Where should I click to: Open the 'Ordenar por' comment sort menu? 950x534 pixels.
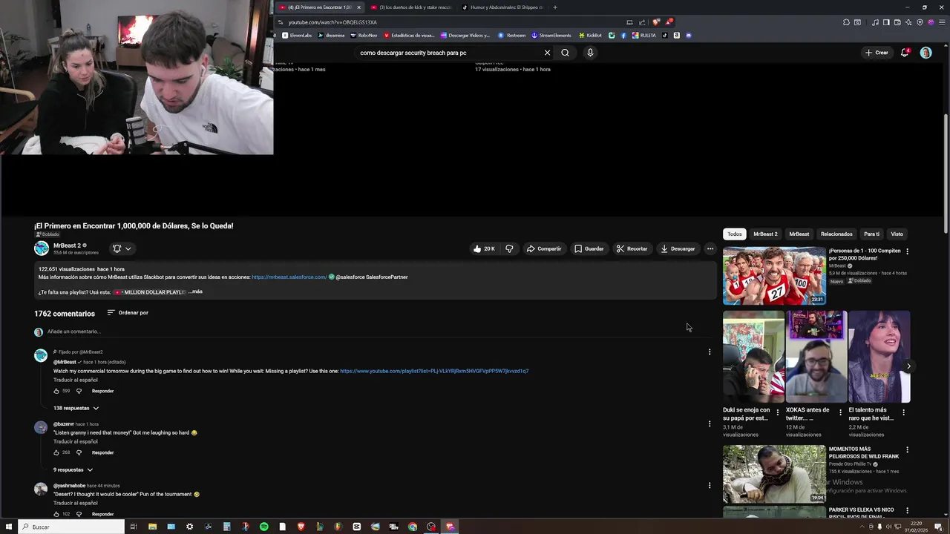pyautogui.click(x=128, y=313)
